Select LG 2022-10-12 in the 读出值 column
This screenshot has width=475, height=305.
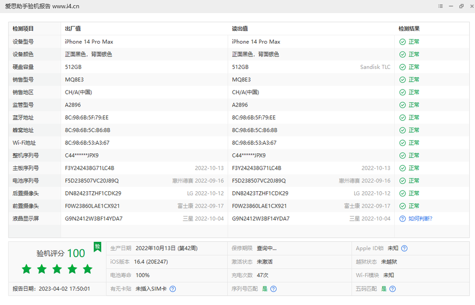372,193
